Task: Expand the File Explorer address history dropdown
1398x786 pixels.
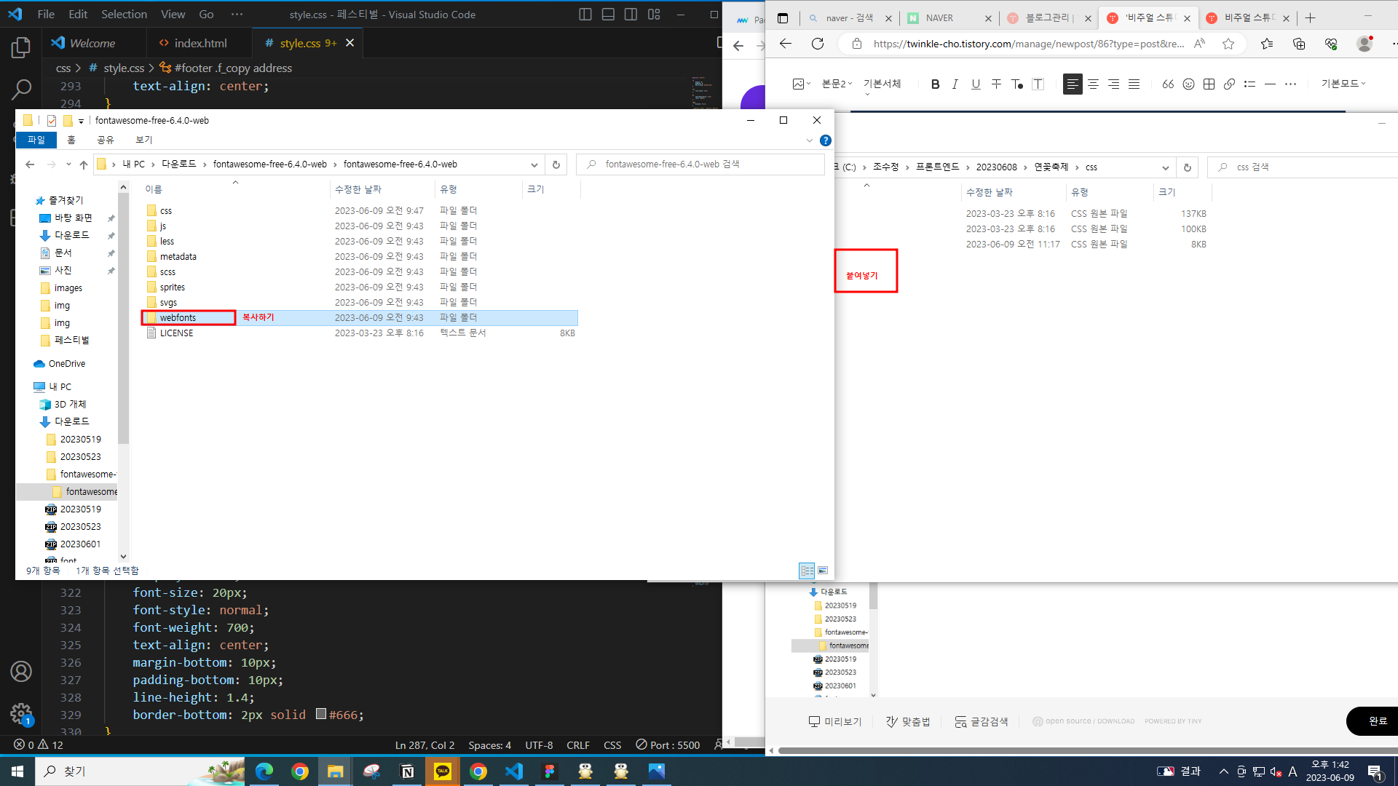Action: click(534, 164)
